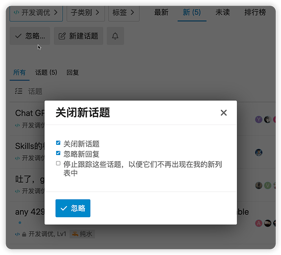The width and height of the screenshot is (281, 255).
Task: Open the any 429 topic title
Action: [x=30, y=212]
